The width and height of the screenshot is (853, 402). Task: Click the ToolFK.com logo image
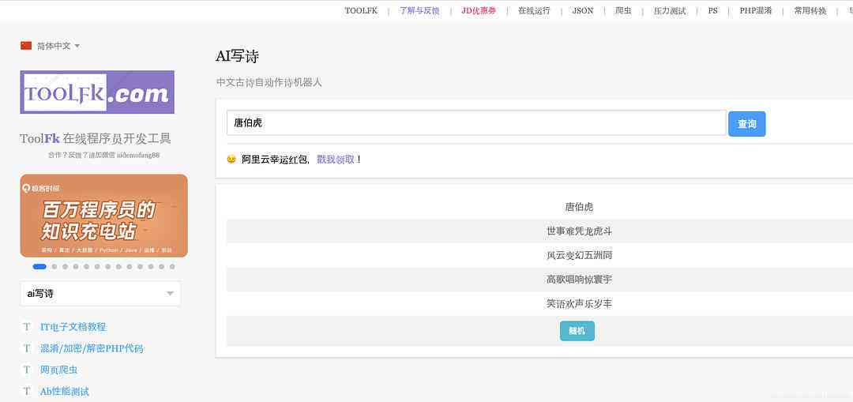(97, 92)
